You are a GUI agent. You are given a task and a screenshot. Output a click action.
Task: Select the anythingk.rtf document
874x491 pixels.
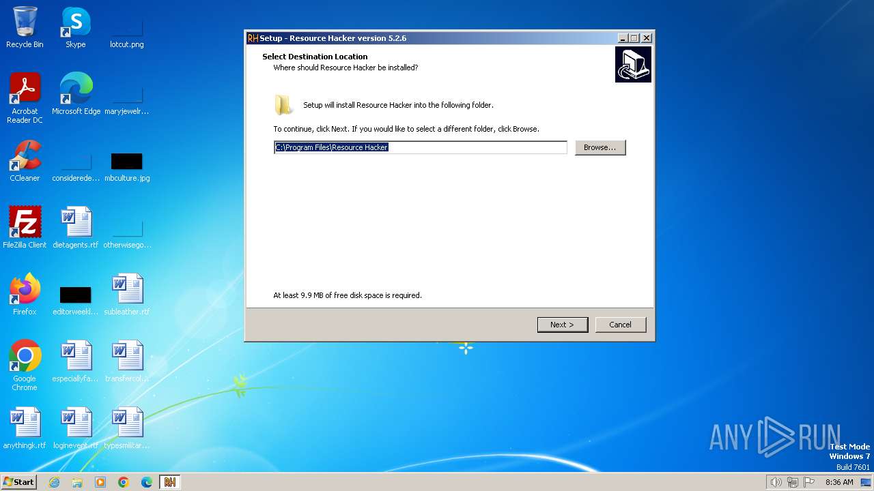(x=25, y=428)
